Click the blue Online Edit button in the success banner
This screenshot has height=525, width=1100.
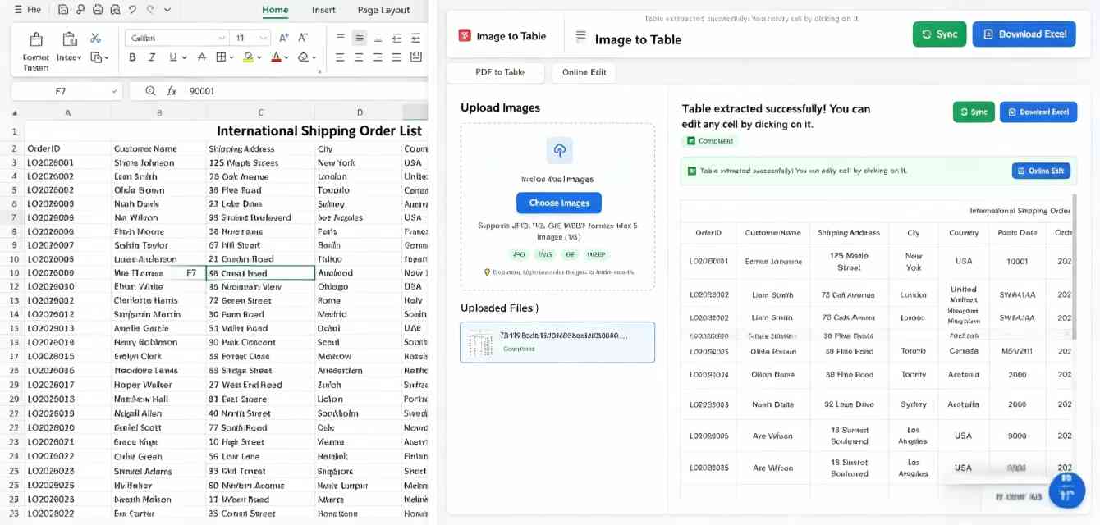1041,171
